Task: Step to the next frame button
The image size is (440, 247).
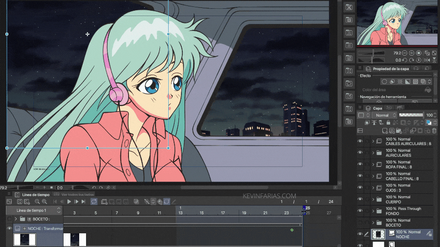Action: [x=76, y=202]
